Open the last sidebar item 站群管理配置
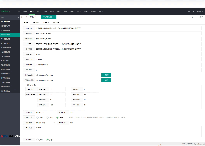This screenshot has height=146, width=205. (x=5, y=91)
